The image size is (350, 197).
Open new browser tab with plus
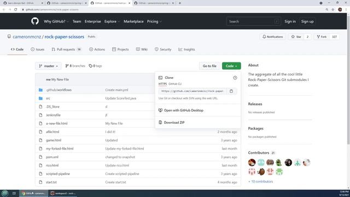[x=180, y=3]
